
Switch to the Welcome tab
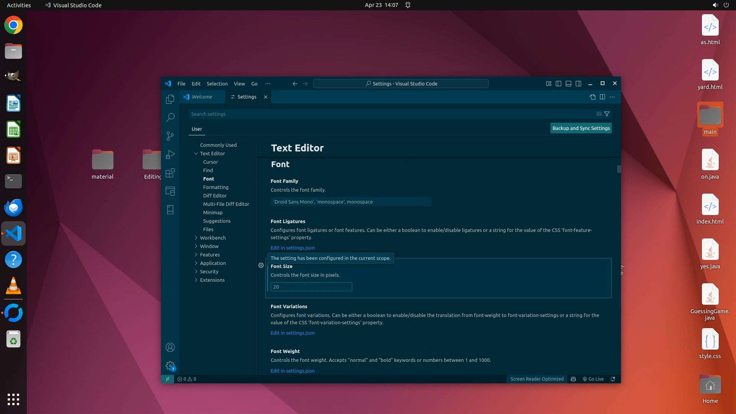(202, 97)
